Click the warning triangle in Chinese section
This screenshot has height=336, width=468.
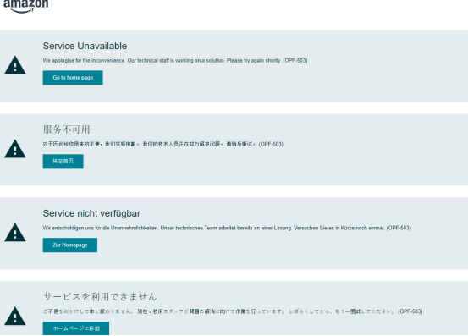coord(15,149)
